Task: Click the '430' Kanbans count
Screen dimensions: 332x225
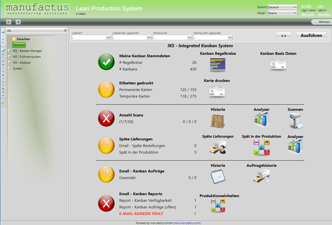Action: (193, 69)
